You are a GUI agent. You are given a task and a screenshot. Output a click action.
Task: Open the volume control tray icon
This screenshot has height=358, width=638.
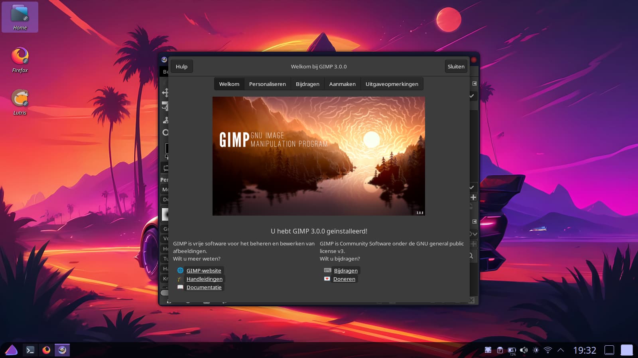click(524, 350)
